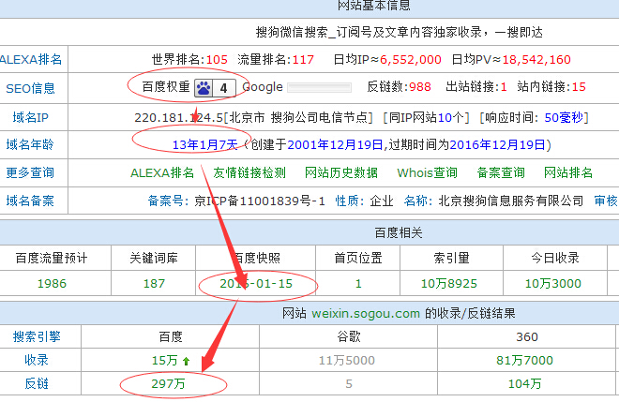Open the Whois查询 link
The image size is (619, 402).
coord(428,172)
